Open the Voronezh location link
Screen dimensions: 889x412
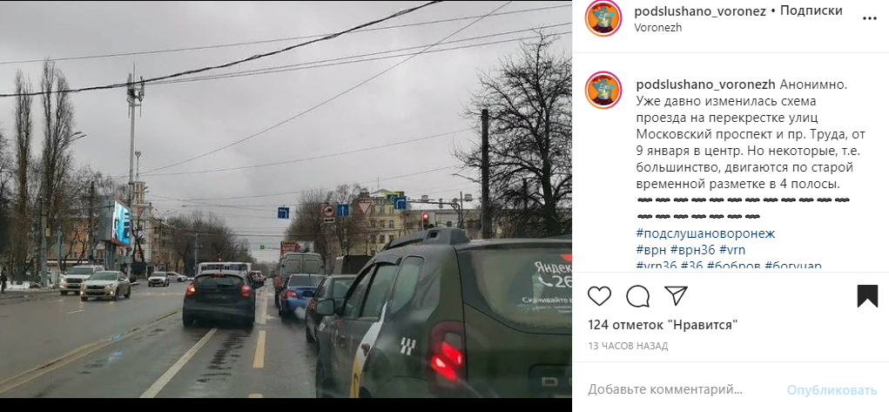657,27
